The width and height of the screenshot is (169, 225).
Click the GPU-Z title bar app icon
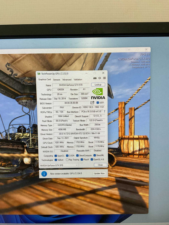(39, 74)
